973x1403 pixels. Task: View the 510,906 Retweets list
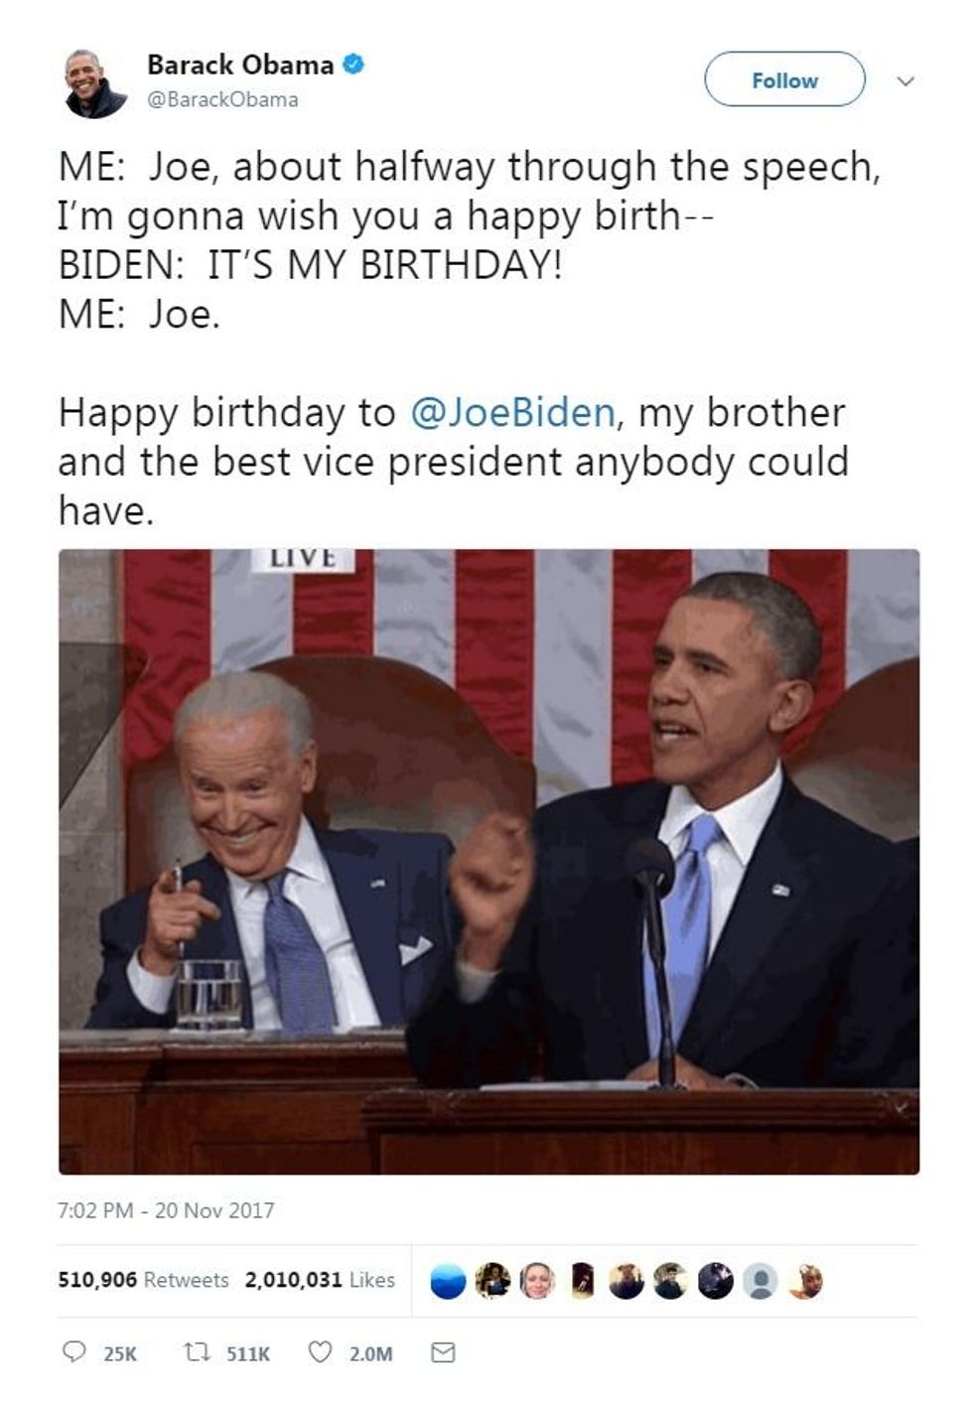click(143, 1280)
